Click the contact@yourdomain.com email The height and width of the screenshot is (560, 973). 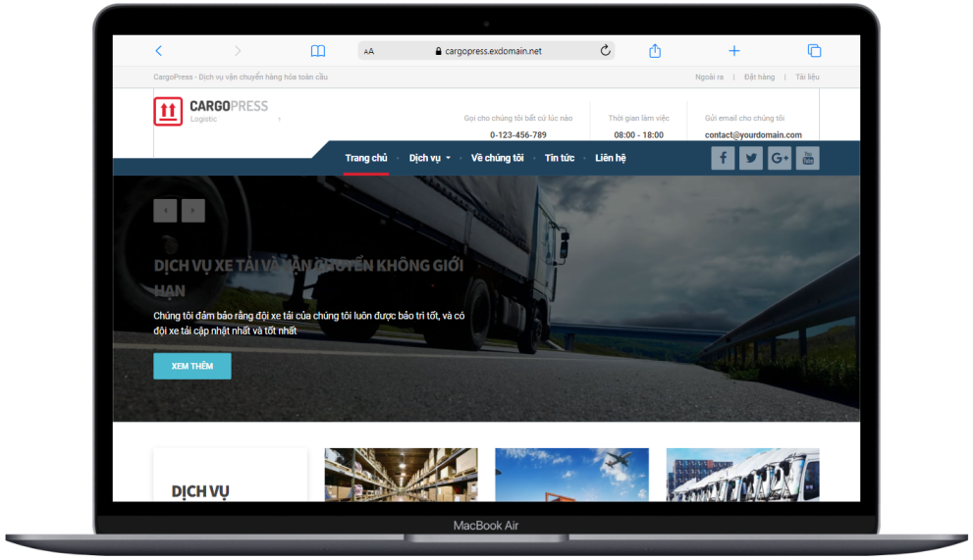tap(753, 134)
